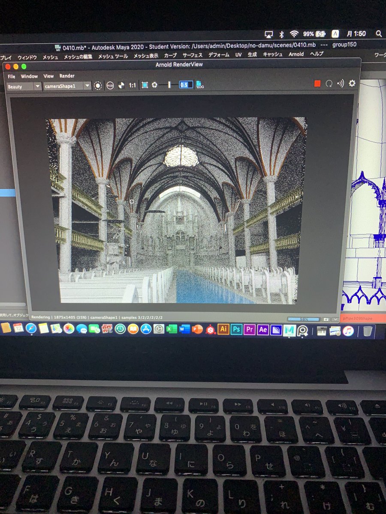
Task: Open Trash in the Dock
Action: [x=368, y=331]
